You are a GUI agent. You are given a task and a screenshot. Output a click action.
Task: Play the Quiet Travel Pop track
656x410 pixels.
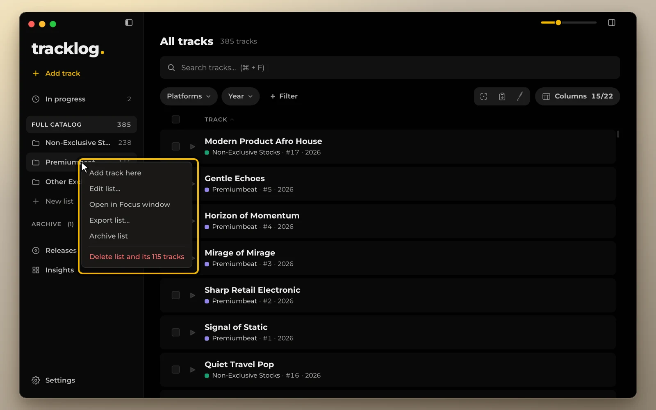click(x=192, y=370)
